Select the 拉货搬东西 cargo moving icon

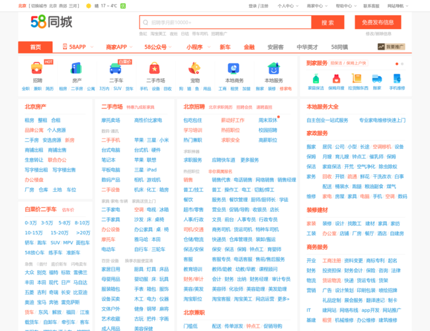coord(357,79)
